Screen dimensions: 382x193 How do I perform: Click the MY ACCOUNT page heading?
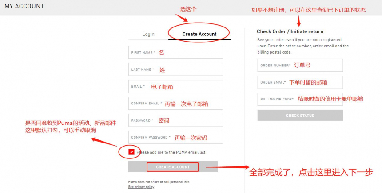[24, 6]
